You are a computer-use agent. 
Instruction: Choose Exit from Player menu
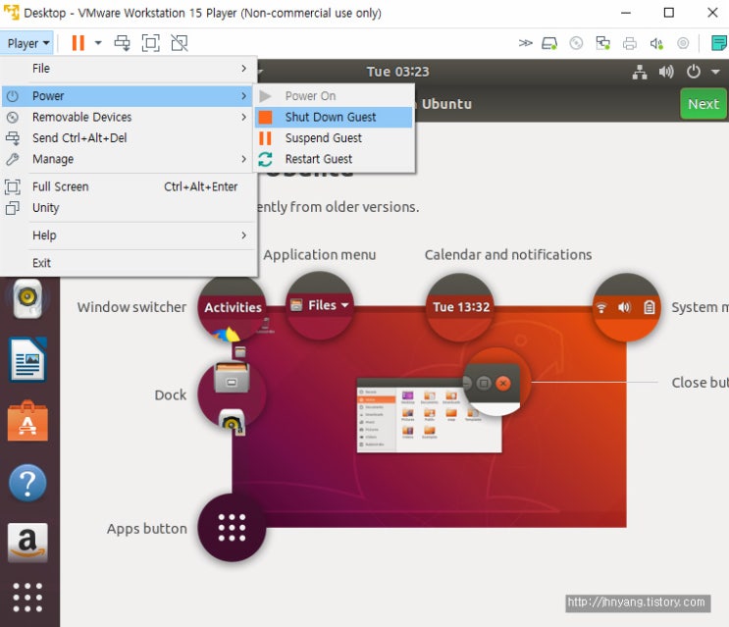click(x=130, y=263)
